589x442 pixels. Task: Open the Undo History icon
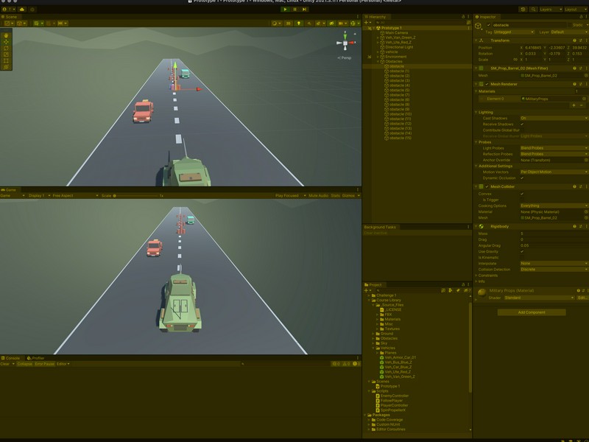(x=523, y=9)
